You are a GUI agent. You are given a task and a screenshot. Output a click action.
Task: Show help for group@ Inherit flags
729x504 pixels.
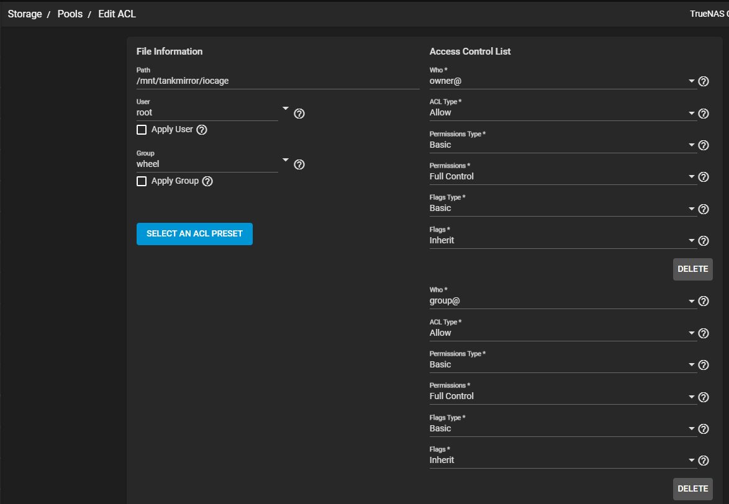pyautogui.click(x=704, y=461)
